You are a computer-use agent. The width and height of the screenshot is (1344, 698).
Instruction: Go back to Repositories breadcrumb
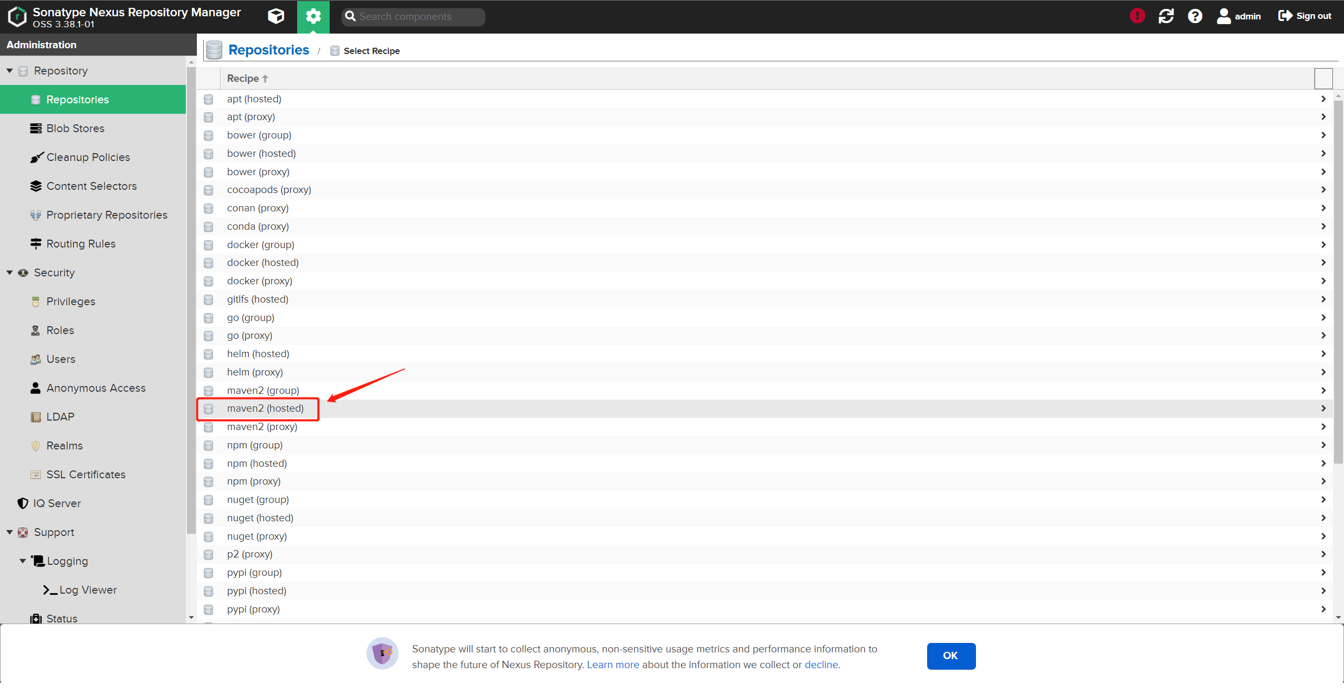point(269,50)
